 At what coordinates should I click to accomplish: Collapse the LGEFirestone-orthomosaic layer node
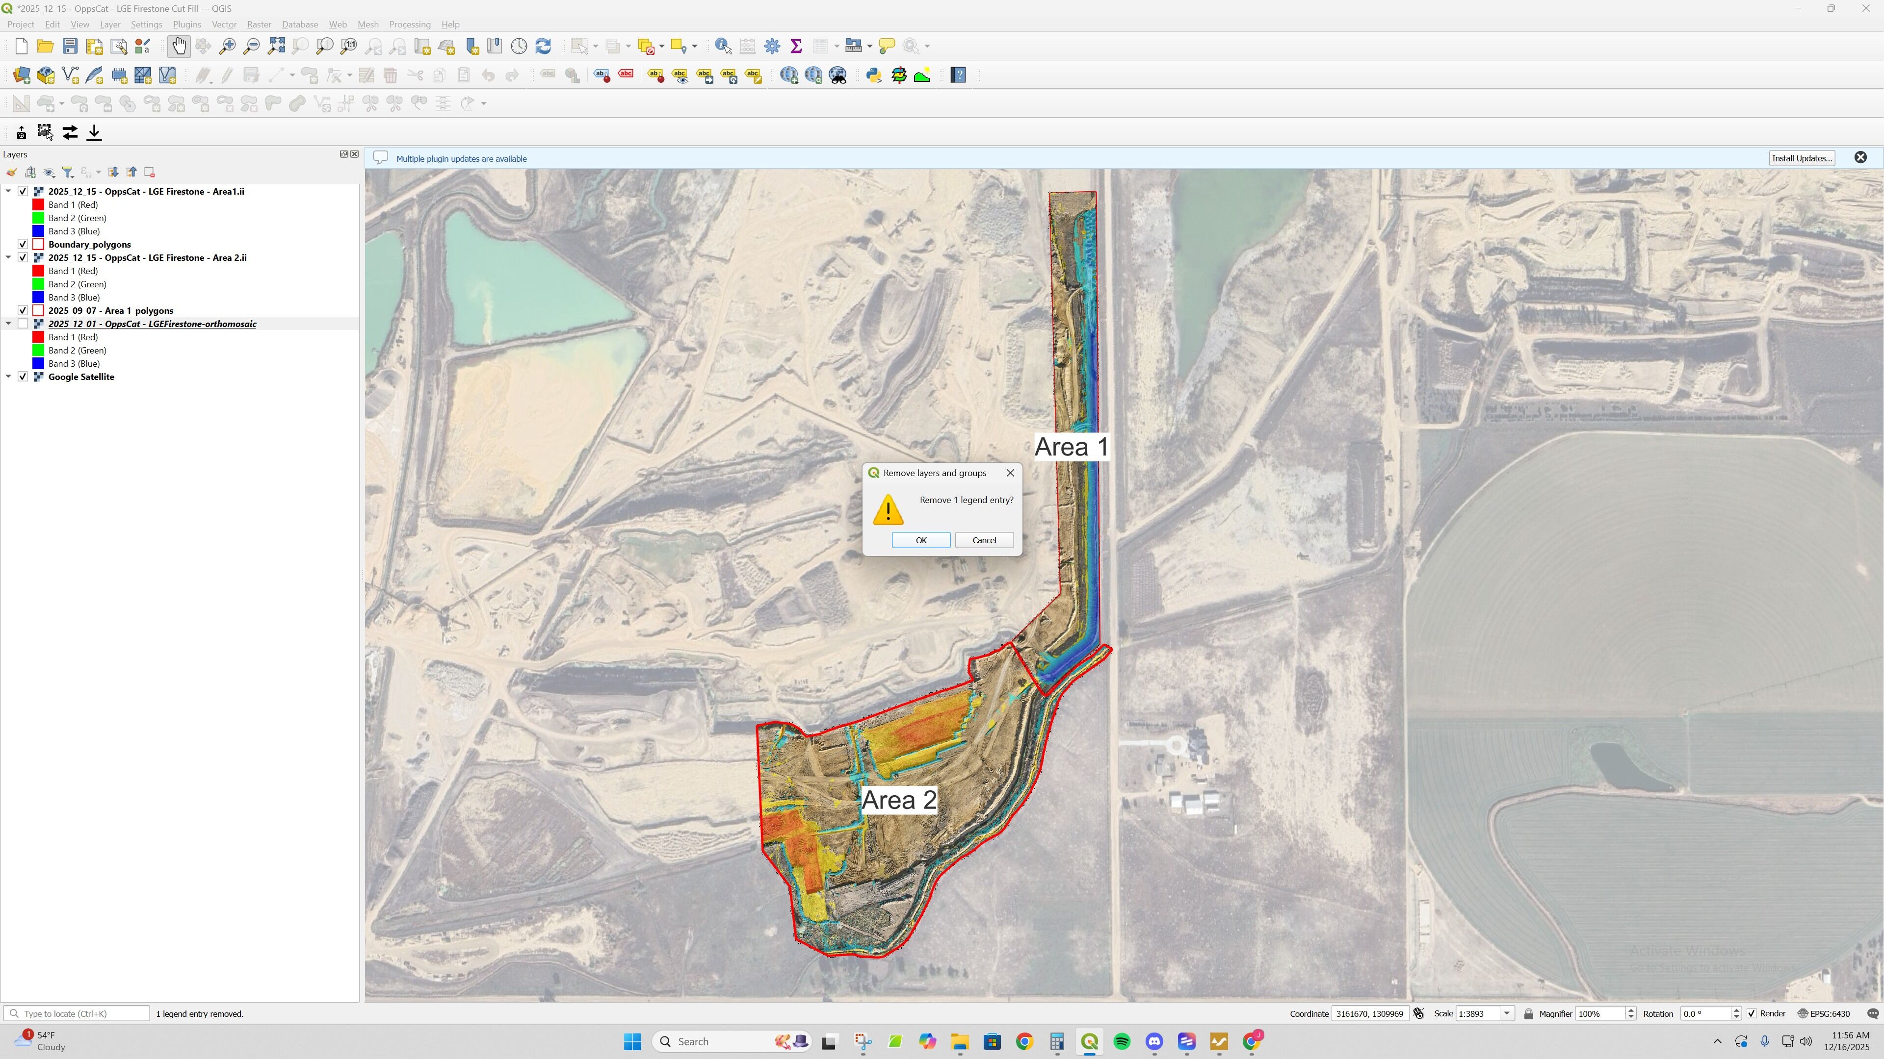(x=8, y=324)
